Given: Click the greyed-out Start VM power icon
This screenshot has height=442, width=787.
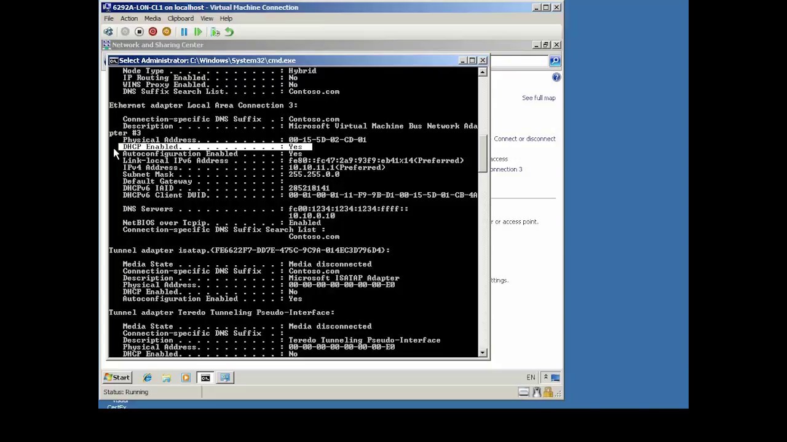Looking at the screenshot, I should point(125,32).
